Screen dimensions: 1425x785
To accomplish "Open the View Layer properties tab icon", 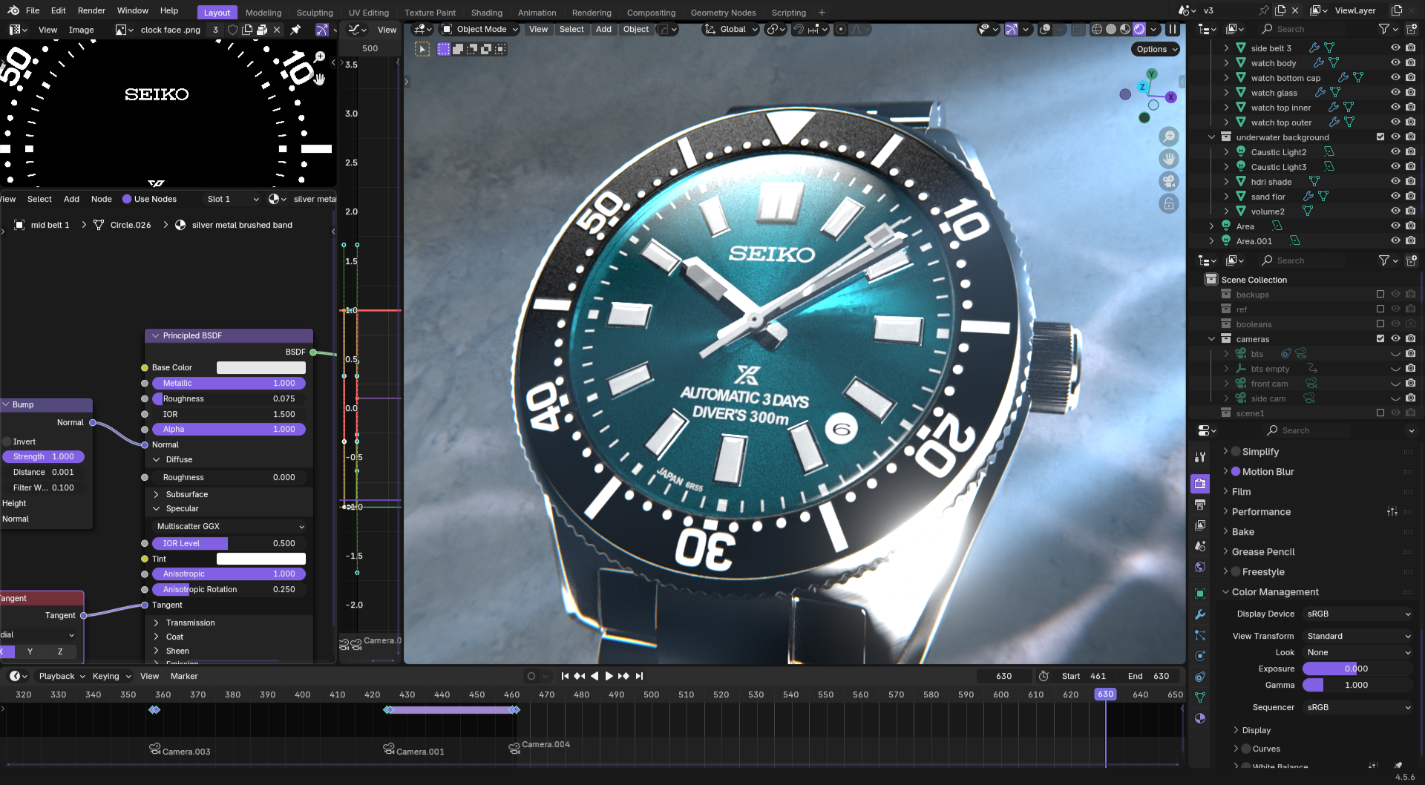I will click(1200, 525).
